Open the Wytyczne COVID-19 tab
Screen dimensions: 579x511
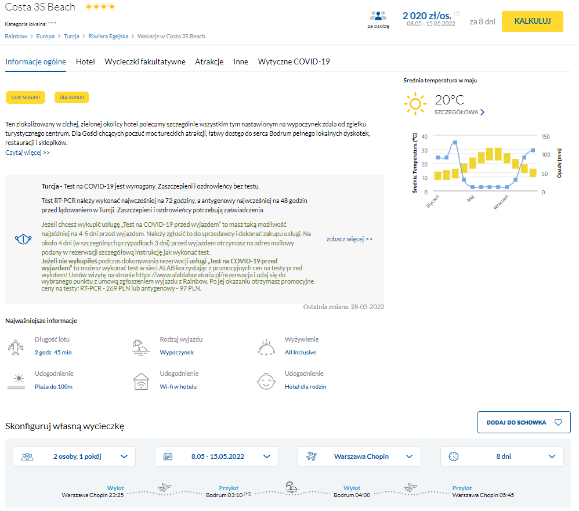294,61
